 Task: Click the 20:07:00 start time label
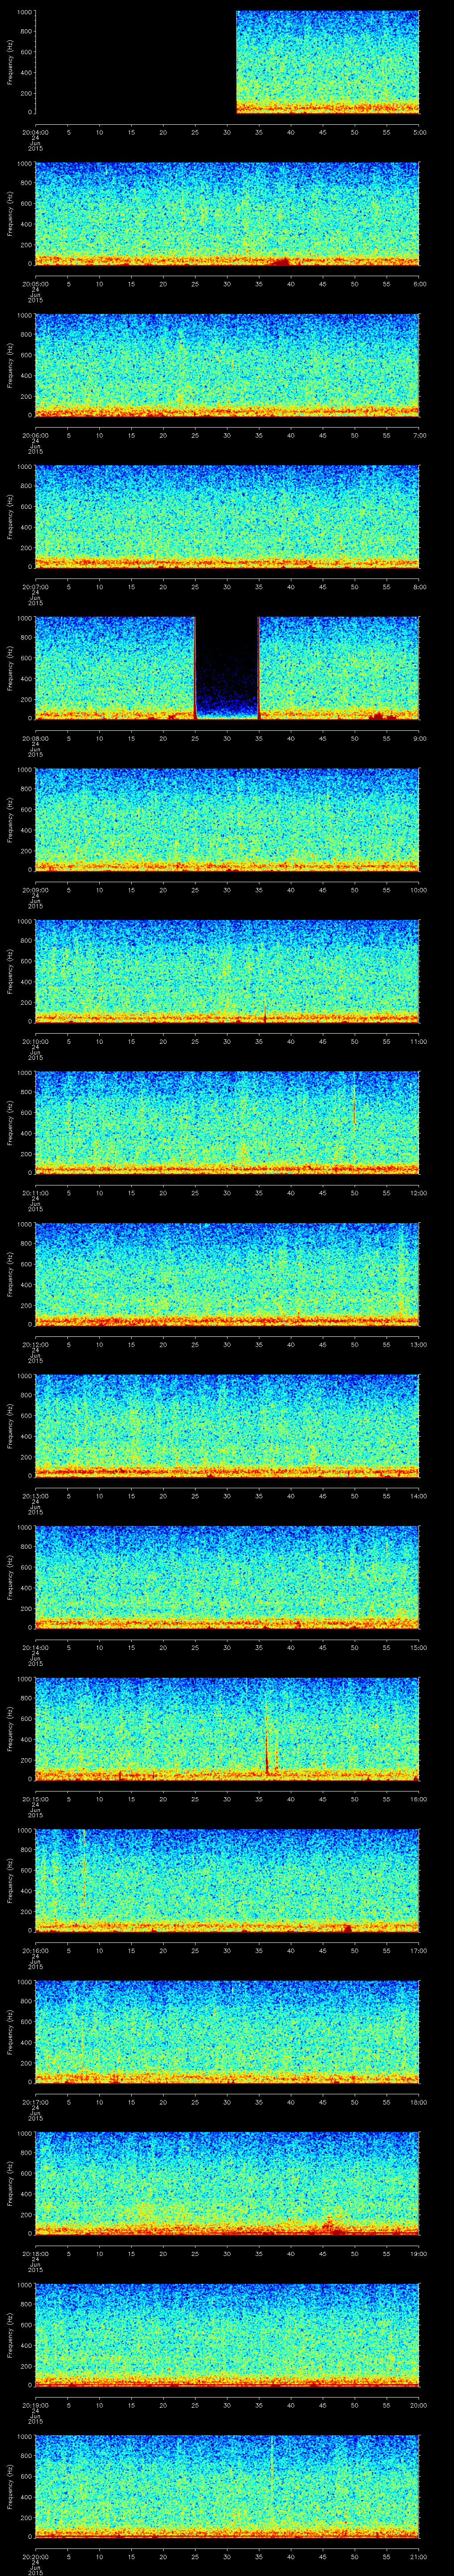click(x=35, y=586)
